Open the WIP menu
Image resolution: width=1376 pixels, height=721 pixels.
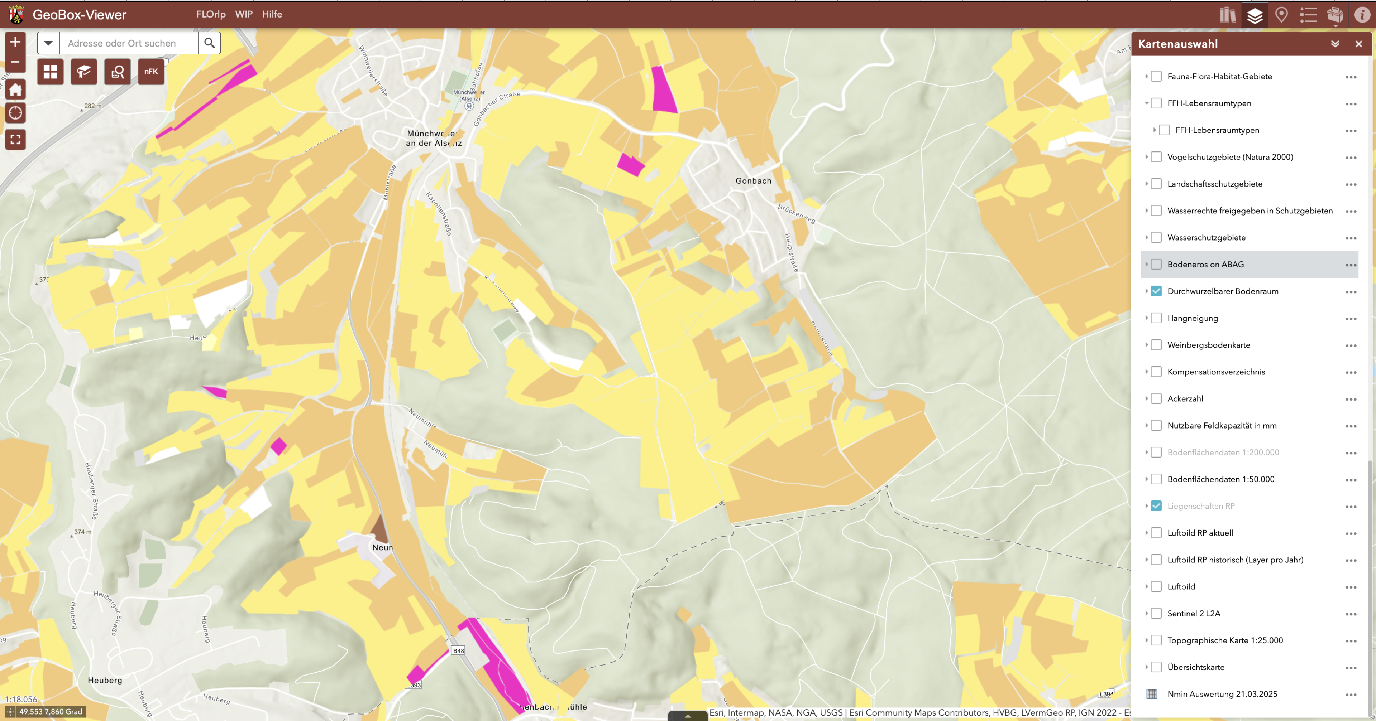(x=244, y=14)
